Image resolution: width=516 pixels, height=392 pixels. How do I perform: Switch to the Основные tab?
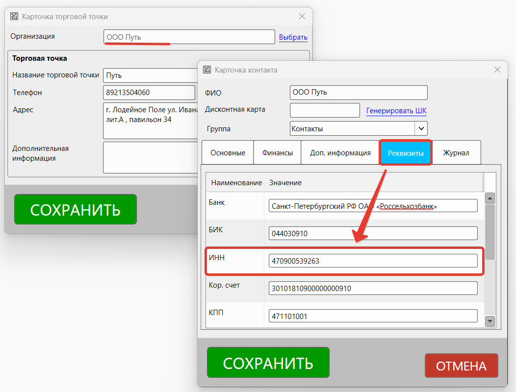228,153
